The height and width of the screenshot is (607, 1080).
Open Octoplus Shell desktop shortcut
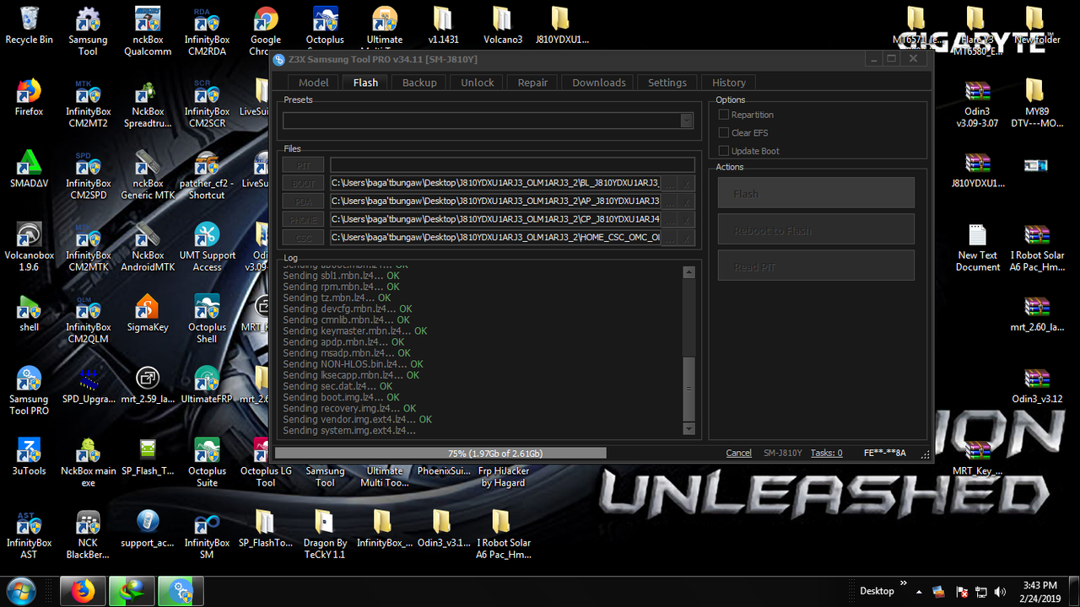[207, 319]
